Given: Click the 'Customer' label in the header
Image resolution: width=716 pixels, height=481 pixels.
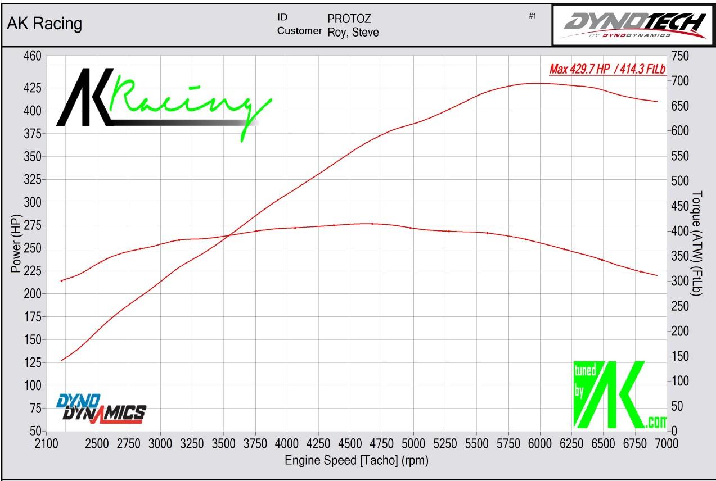Looking at the screenshot, I should coord(300,31).
